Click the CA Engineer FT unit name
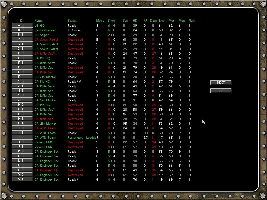The height and width of the screenshot is (200, 267). point(46,170)
